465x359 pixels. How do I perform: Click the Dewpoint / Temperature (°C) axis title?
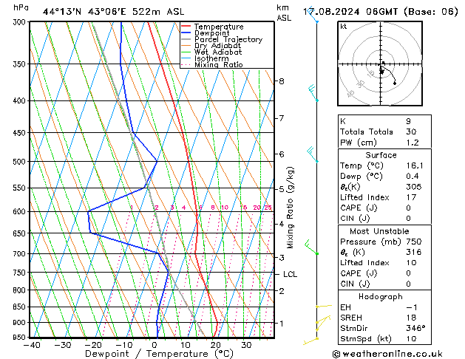159,354
